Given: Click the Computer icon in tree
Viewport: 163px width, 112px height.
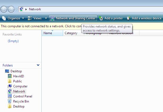Looking at the screenshot, I should (x=10, y=86).
